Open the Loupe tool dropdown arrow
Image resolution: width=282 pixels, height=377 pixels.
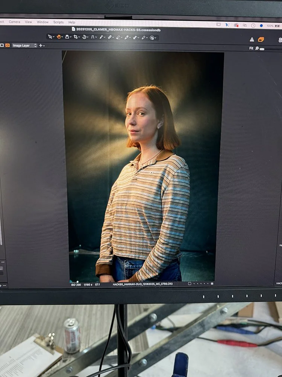pos(71,37)
